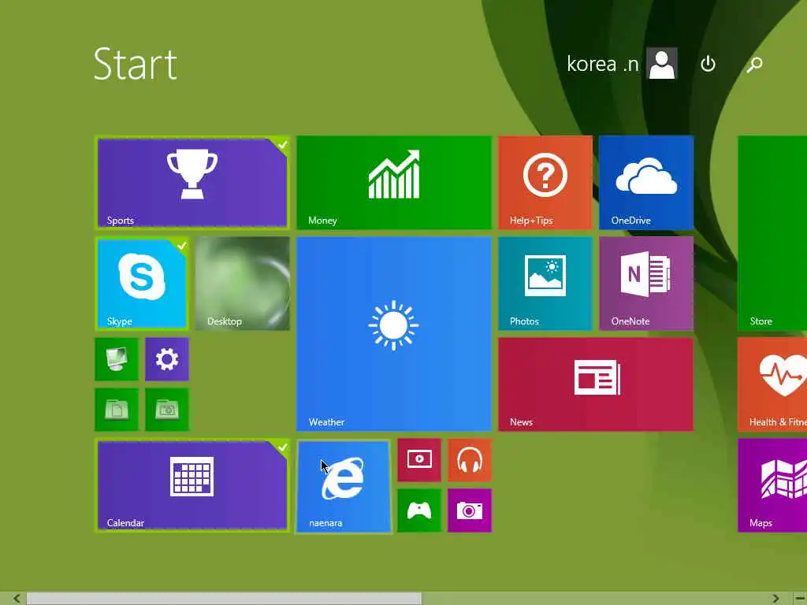This screenshot has height=605, width=807.
Task: Open the small Documents folder tile
Action: pos(117,410)
